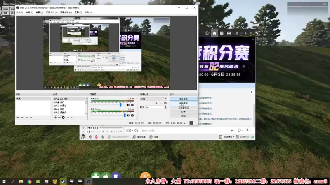
Task: Click the Studio Mode button in OBS
Action: (184, 108)
